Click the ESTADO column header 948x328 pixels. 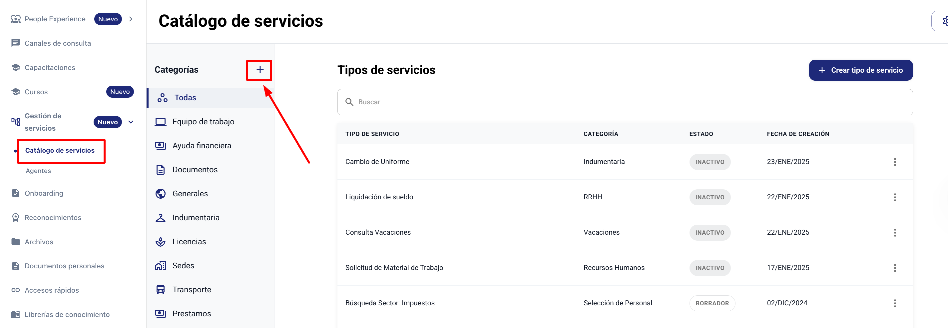701,134
